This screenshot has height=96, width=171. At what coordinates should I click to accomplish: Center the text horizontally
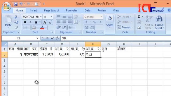(x=64, y=22)
